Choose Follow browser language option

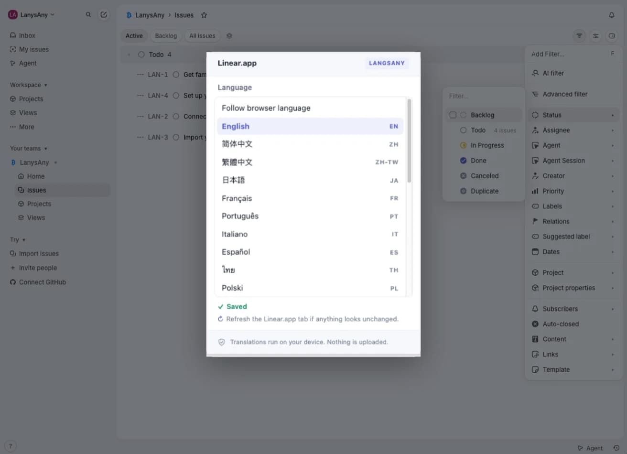coord(310,108)
